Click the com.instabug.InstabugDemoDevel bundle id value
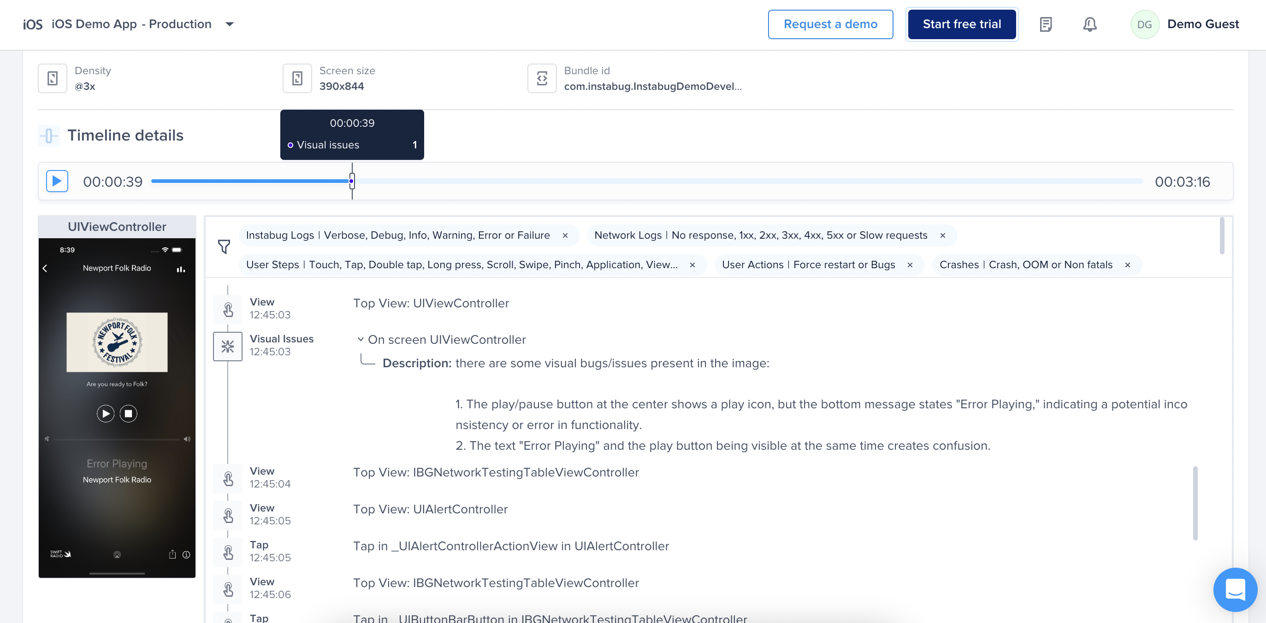1266x623 pixels. (x=653, y=87)
